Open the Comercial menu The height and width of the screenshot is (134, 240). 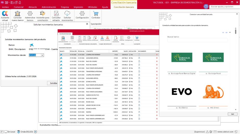click(18, 7)
